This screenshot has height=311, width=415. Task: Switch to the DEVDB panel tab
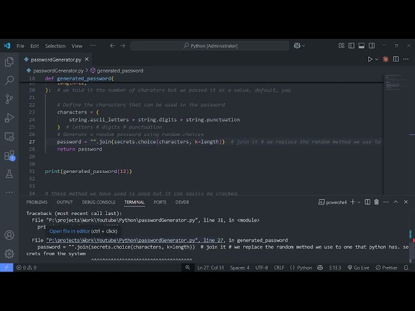point(182,202)
